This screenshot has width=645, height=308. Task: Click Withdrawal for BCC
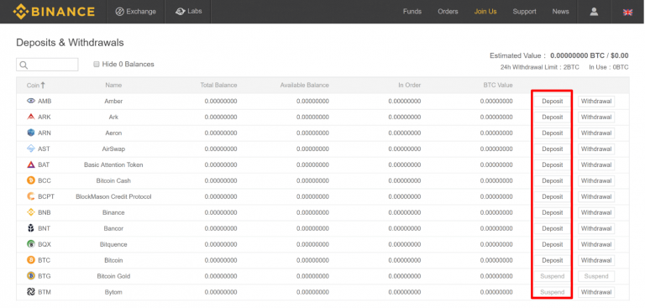point(596,181)
